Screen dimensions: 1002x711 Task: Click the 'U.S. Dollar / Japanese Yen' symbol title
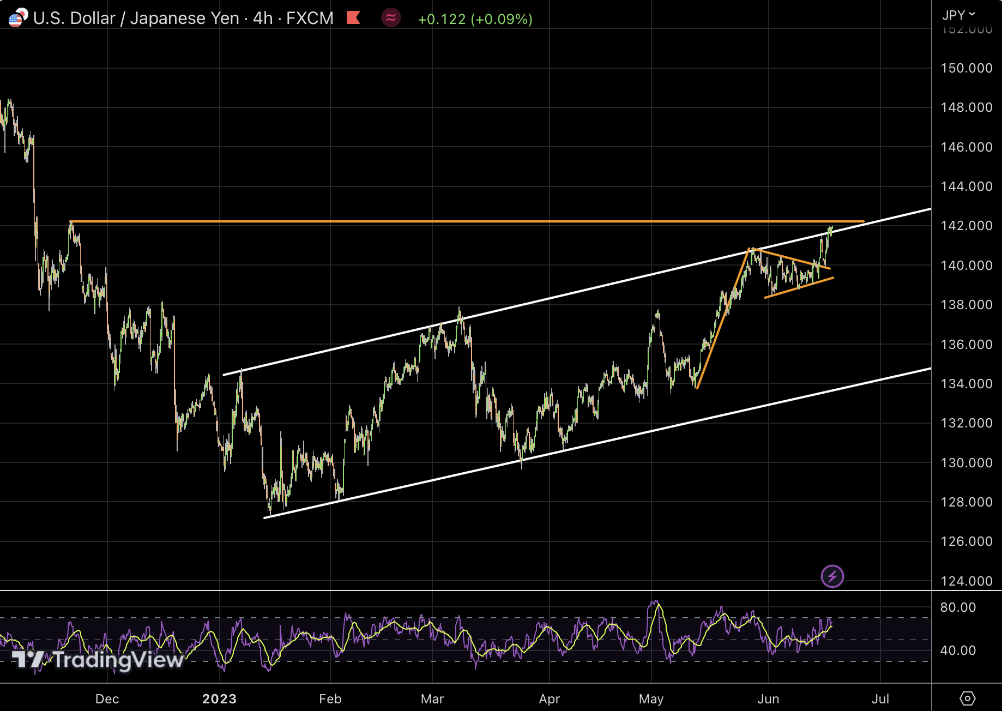136,18
